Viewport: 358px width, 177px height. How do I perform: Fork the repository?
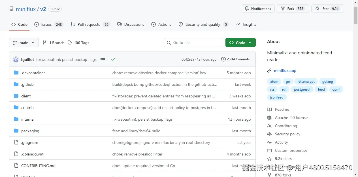coord(293,9)
